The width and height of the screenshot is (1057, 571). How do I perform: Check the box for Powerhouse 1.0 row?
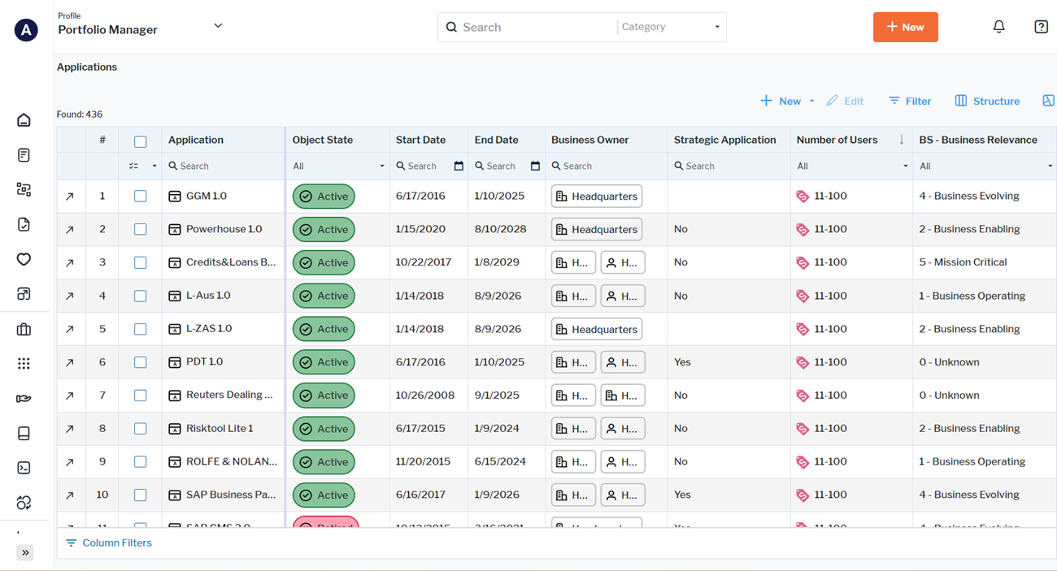141,230
